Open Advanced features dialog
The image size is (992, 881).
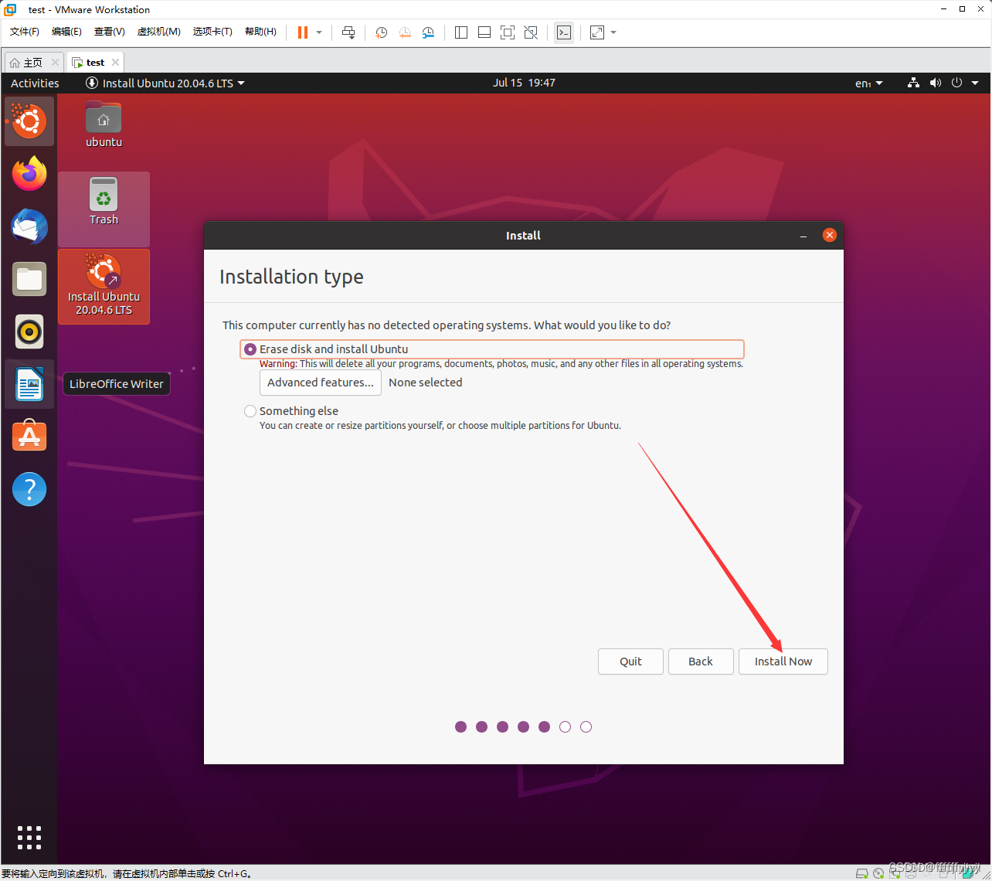tap(321, 383)
